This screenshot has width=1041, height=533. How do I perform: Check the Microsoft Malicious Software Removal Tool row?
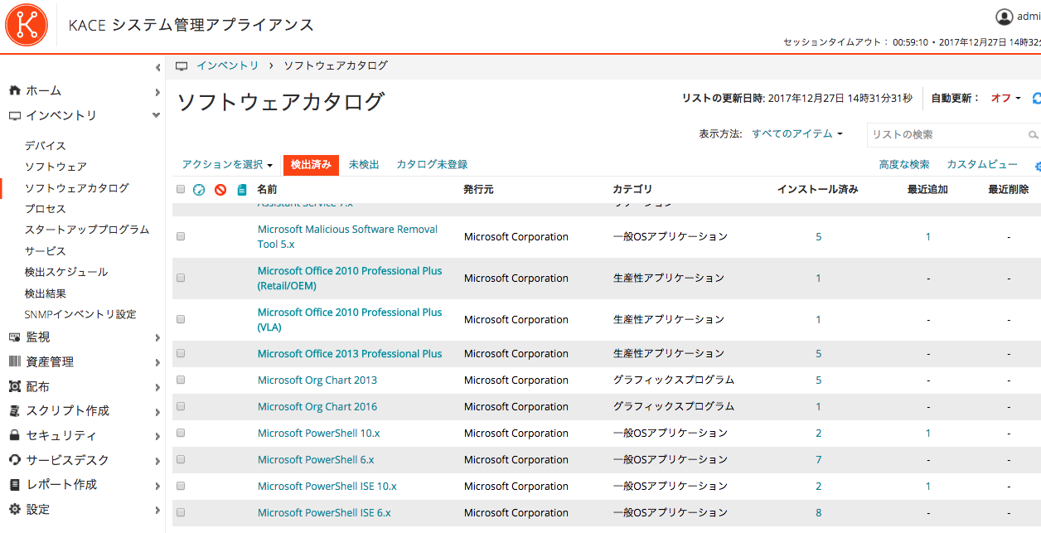pos(181,237)
